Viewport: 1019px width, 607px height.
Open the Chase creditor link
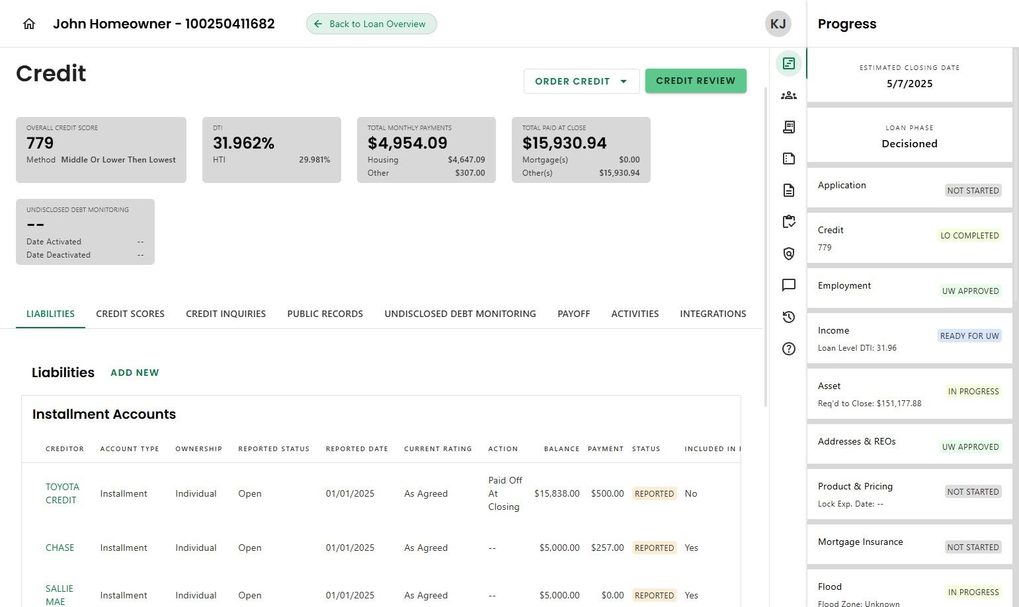coord(60,548)
